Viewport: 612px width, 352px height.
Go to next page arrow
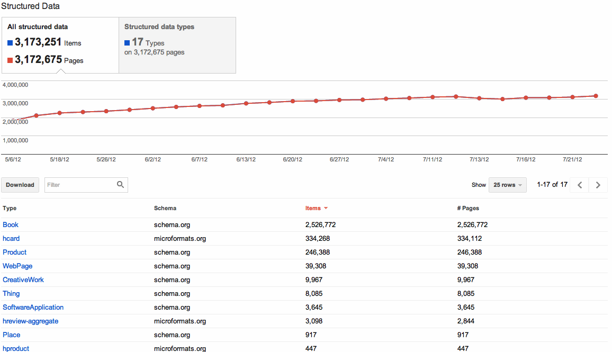point(598,185)
